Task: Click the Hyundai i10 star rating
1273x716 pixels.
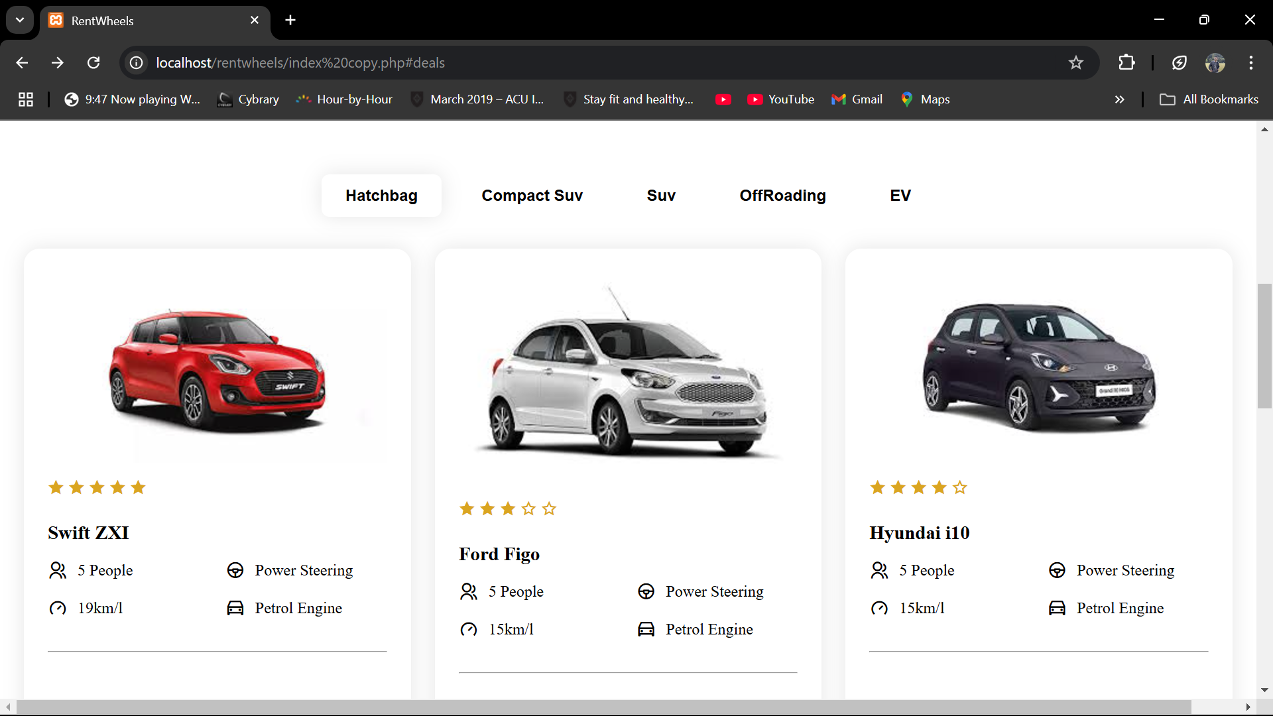Action: 918,488
